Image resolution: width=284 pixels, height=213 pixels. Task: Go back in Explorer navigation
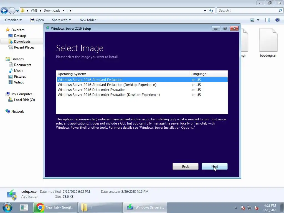coord(4,11)
